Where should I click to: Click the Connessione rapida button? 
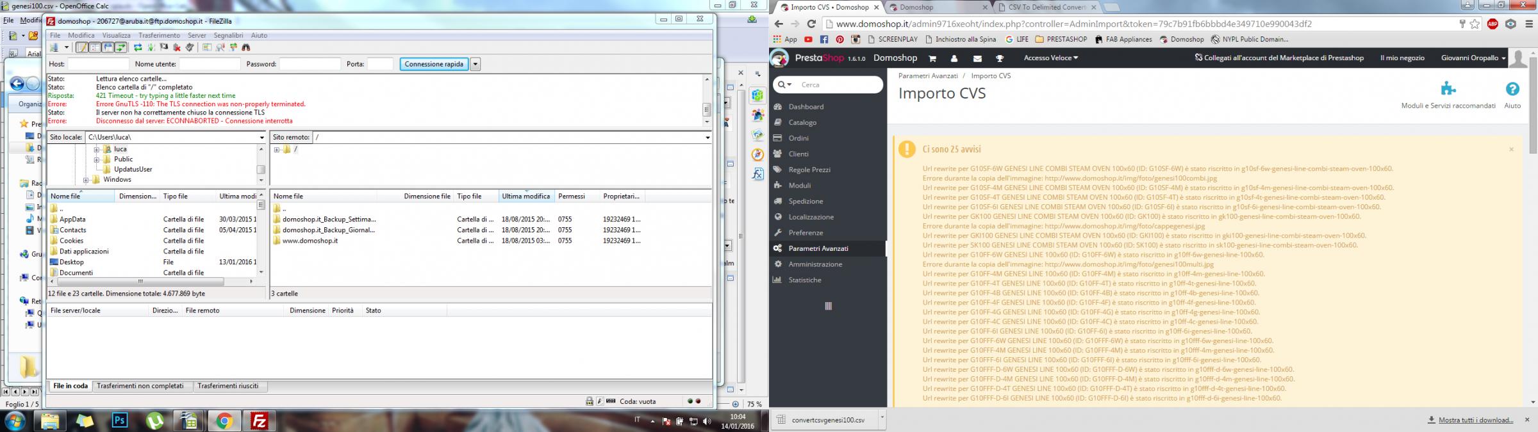coord(434,64)
